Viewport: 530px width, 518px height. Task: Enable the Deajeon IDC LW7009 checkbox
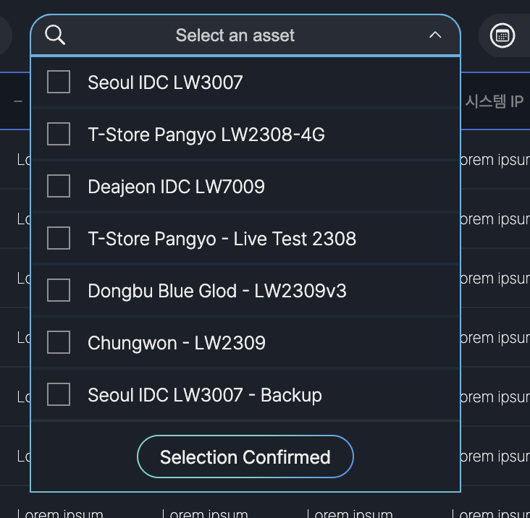point(59,186)
